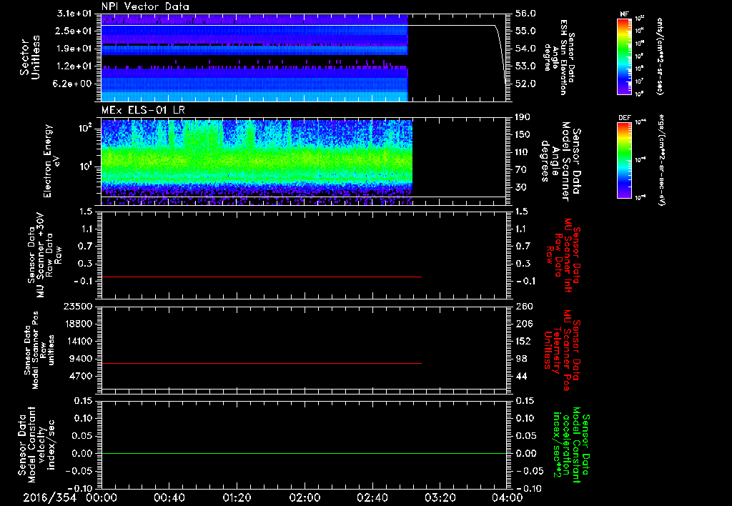Click the "206" telemetry axis tick
Screen dimensions: 732x506
(524, 324)
